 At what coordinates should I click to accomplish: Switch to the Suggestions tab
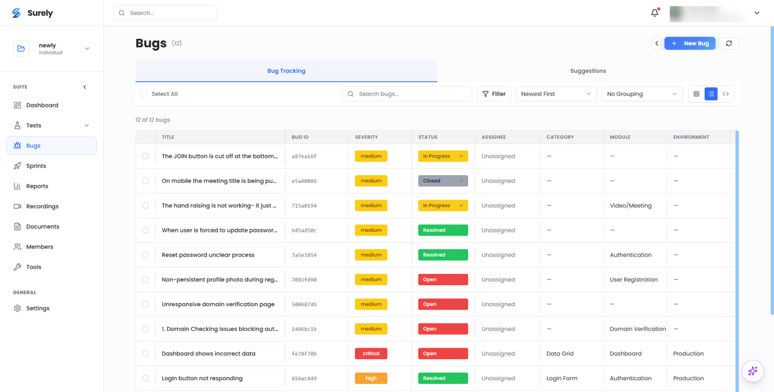(x=587, y=70)
